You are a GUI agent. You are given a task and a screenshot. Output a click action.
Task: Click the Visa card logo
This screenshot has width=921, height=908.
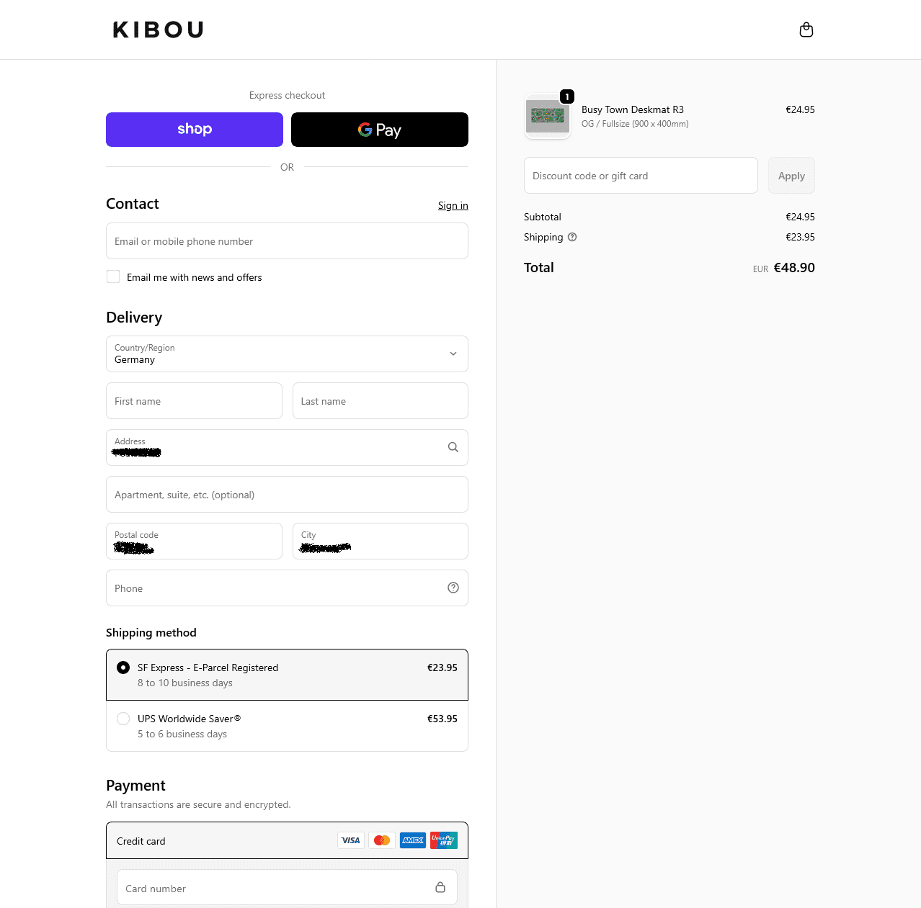(351, 840)
